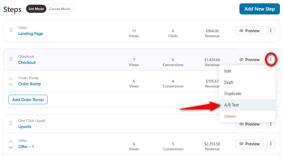Click 4 Conversions on Order Bump
283x157 pixels.
[x=173, y=84]
